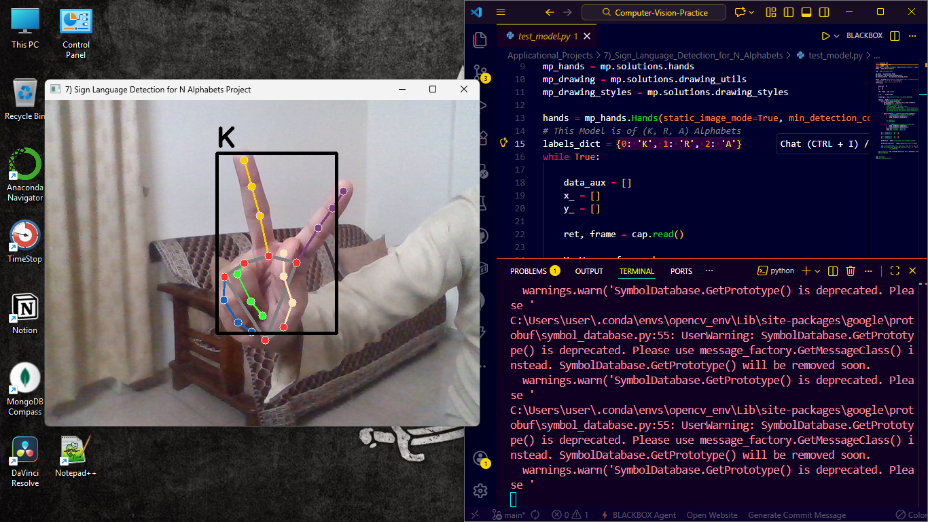Open the Anaconda Navigator desktop shortcut
The image size is (928, 522).
coord(25,175)
